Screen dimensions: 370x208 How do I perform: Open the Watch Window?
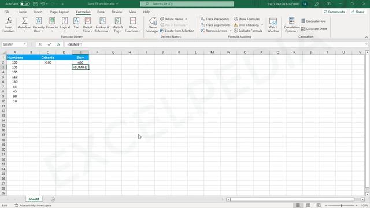point(273,25)
